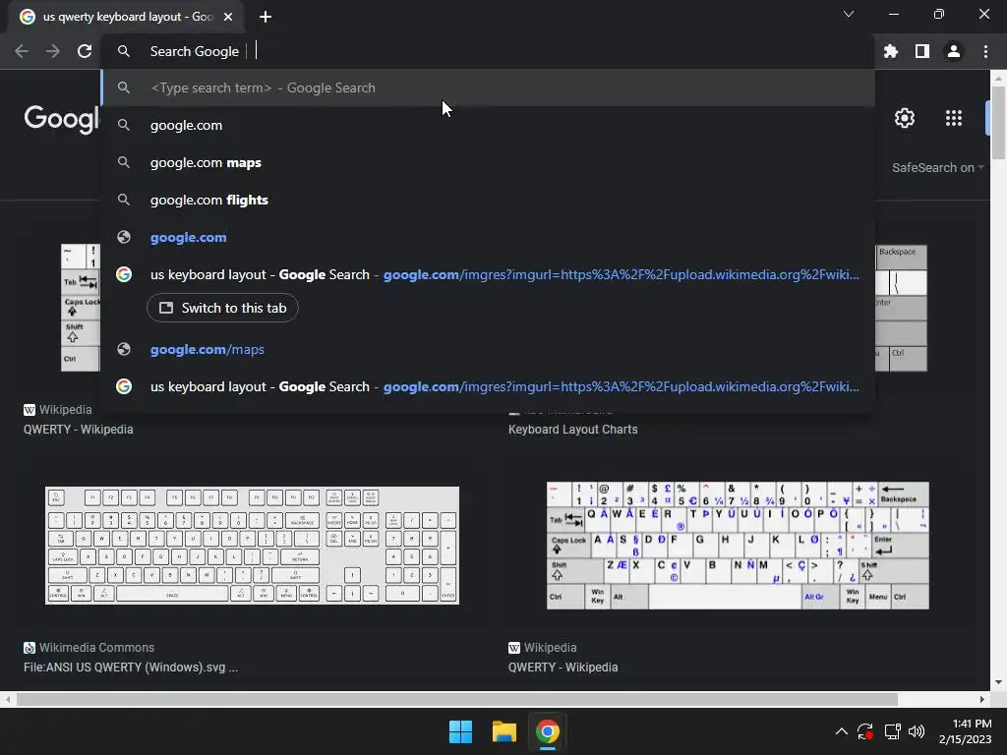Go forward using the forward arrow

pos(53,51)
